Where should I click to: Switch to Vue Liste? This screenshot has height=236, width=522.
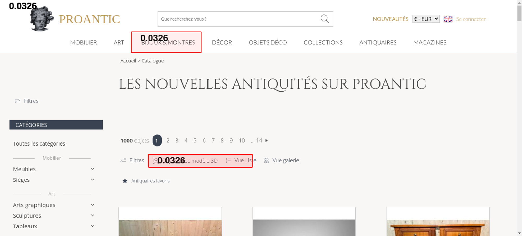245,160
